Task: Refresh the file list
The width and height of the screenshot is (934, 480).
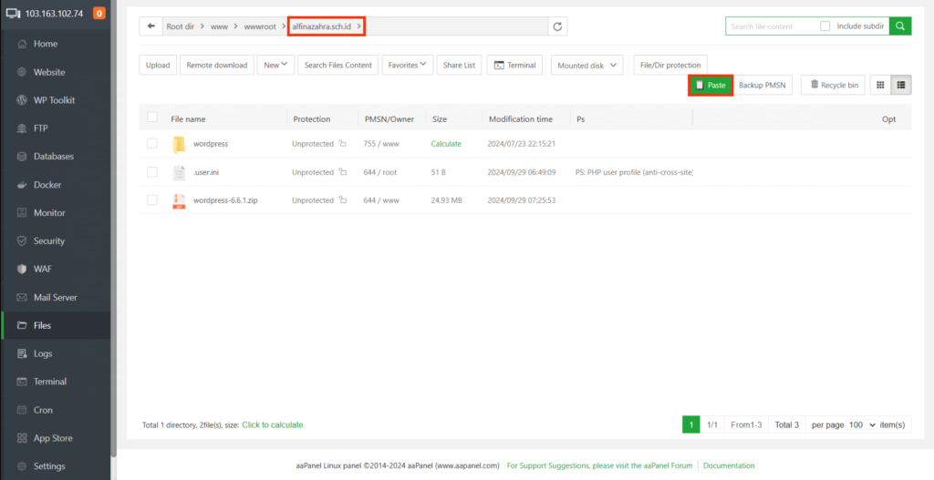Action: tap(558, 27)
